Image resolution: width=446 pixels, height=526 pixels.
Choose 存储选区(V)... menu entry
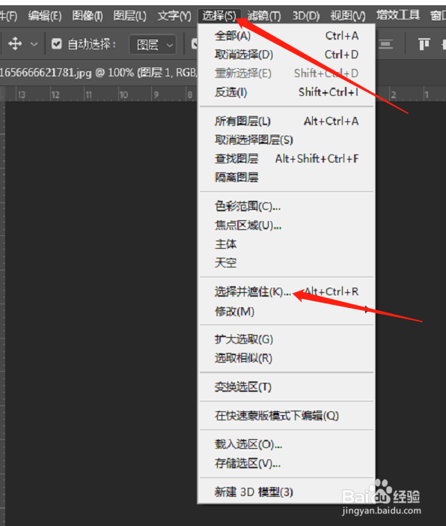coord(287,464)
